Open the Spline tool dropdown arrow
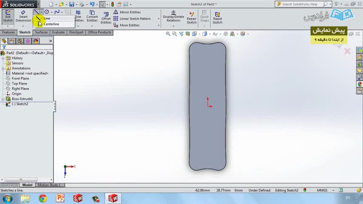 (x=62, y=12)
